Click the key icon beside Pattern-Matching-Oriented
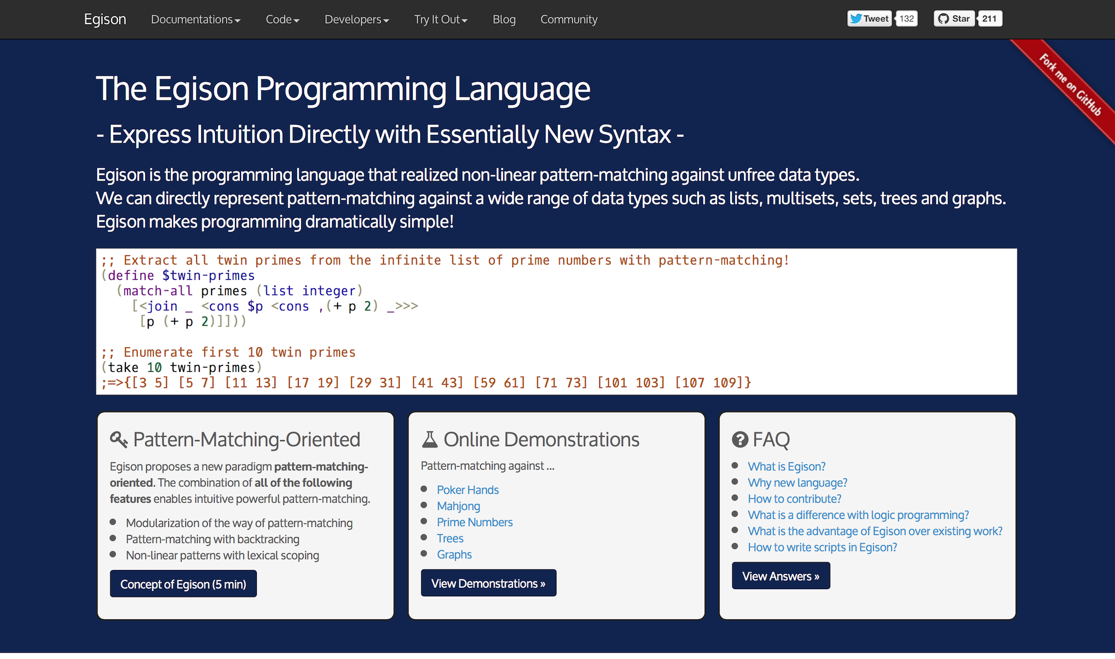The height and width of the screenshot is (659, 1115). [119, 439]
